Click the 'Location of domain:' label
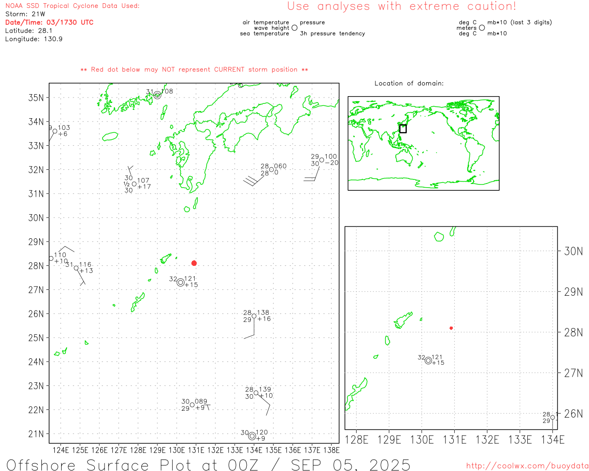 409,83
